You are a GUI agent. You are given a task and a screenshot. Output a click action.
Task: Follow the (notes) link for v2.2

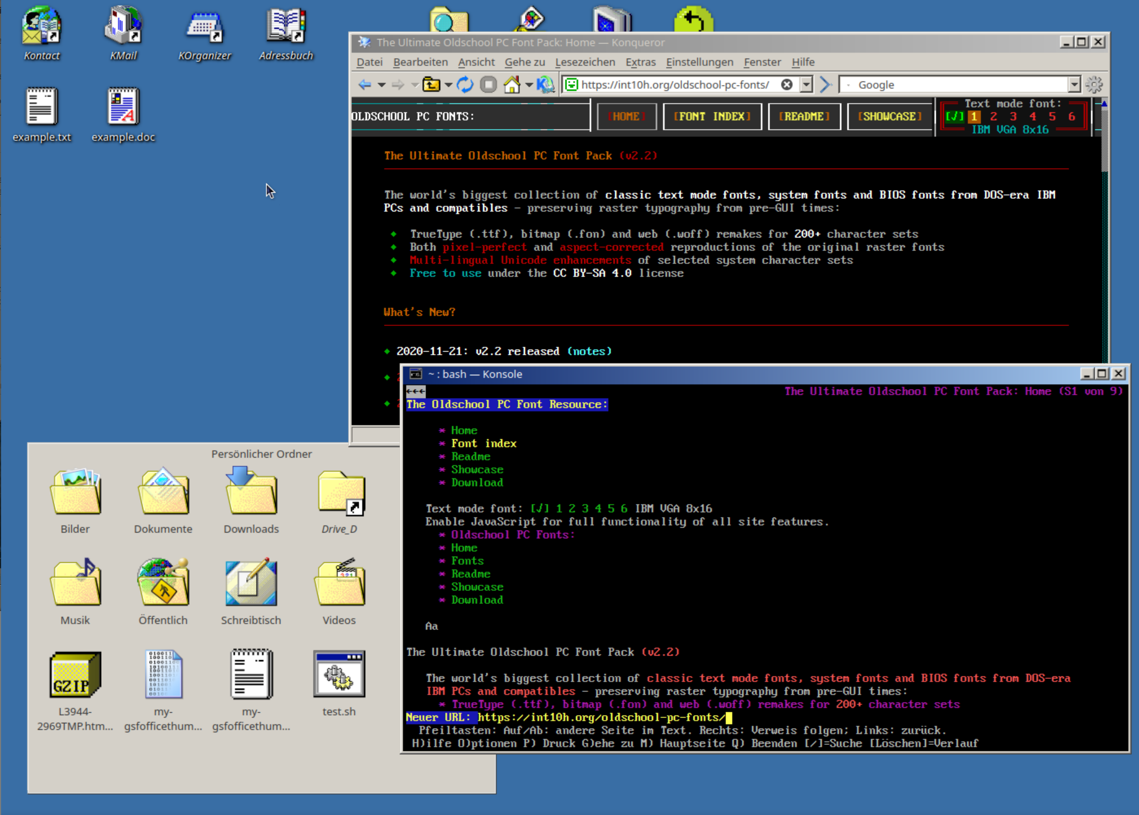590,351
